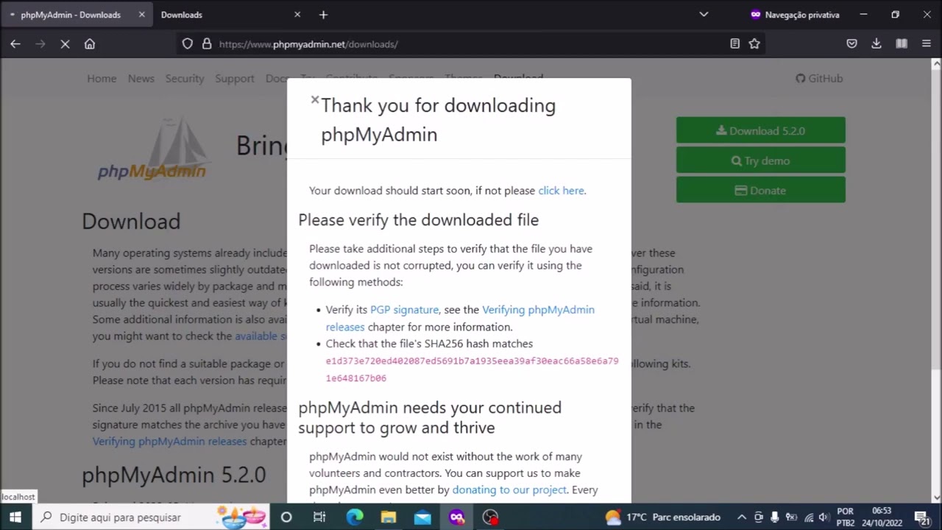Open File Explorer from taskbar
Viewport: 942px width, 530px height.
[389, 517]
